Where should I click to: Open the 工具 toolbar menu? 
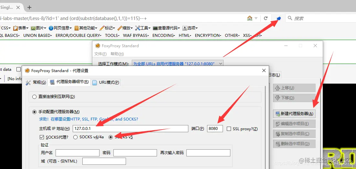coord(143,28)
